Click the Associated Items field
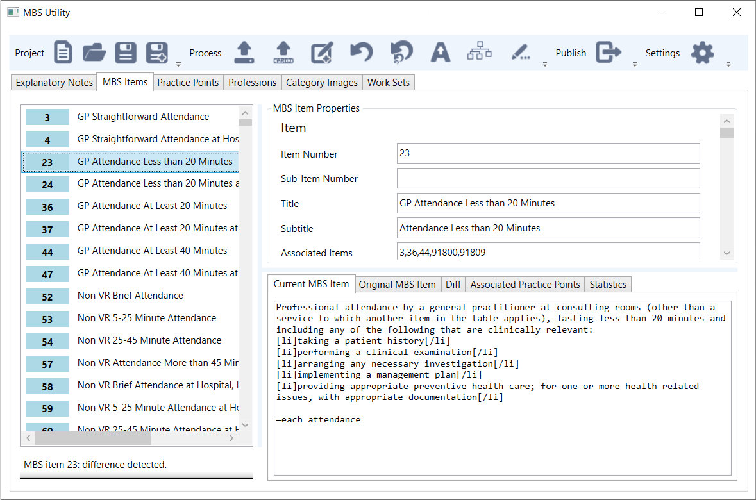The image size is (756, 500). (548, 251)
